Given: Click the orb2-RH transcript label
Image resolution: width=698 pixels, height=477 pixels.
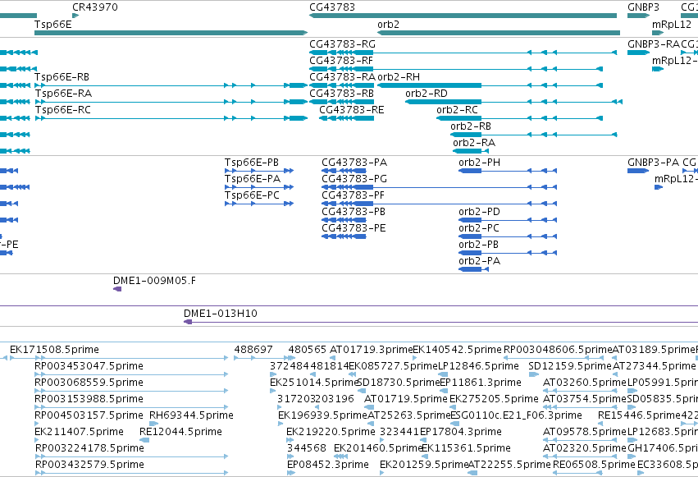Looking at the screenshot, I should click(399, 77).
